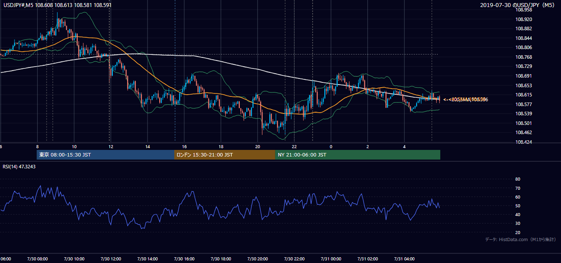The image size is (561, 263).
Task: Click the 108.501 price axis label
Action: point(524,123)
